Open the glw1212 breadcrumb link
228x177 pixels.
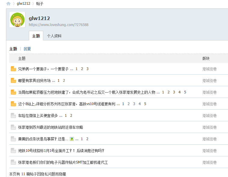pos(23,4)
